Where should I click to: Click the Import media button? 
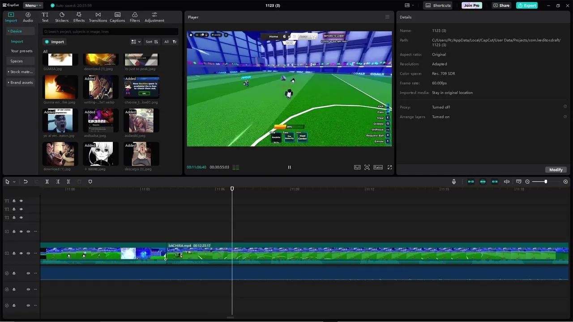54,42
